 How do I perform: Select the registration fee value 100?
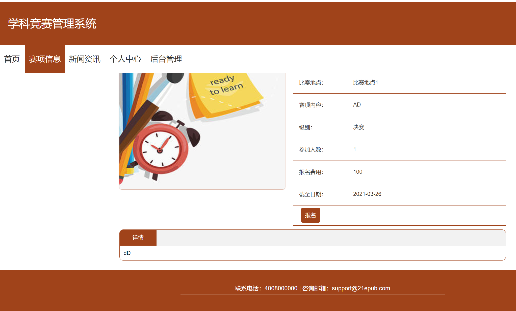(358, 172)
